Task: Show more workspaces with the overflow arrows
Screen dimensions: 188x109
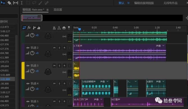Action: pos(187,3)
